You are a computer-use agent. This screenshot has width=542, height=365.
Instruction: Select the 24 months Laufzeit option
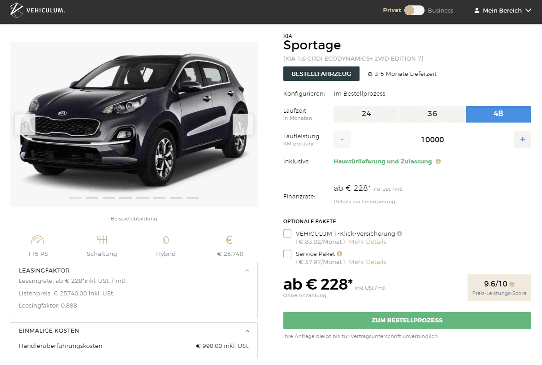pos(366,114)
